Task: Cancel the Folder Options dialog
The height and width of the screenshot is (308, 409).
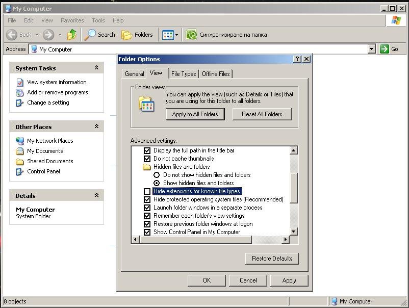Action: (x=248, y=280)
